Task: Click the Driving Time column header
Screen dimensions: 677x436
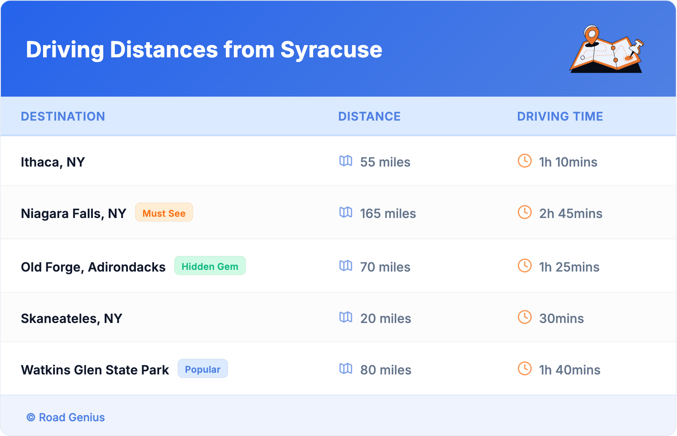Action: point(560,116)
